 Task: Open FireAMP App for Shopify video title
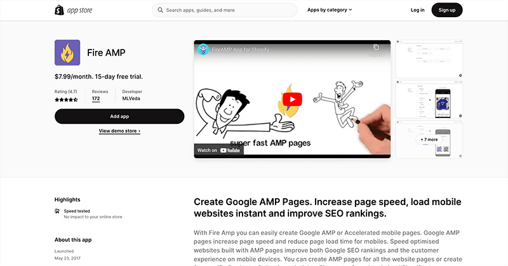[241, 50]
